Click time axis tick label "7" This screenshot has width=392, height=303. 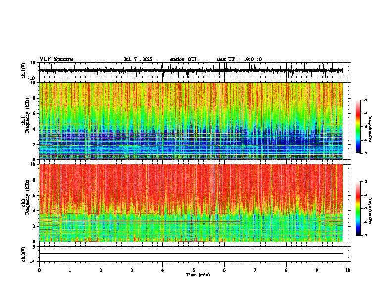[x=255, y=270]
